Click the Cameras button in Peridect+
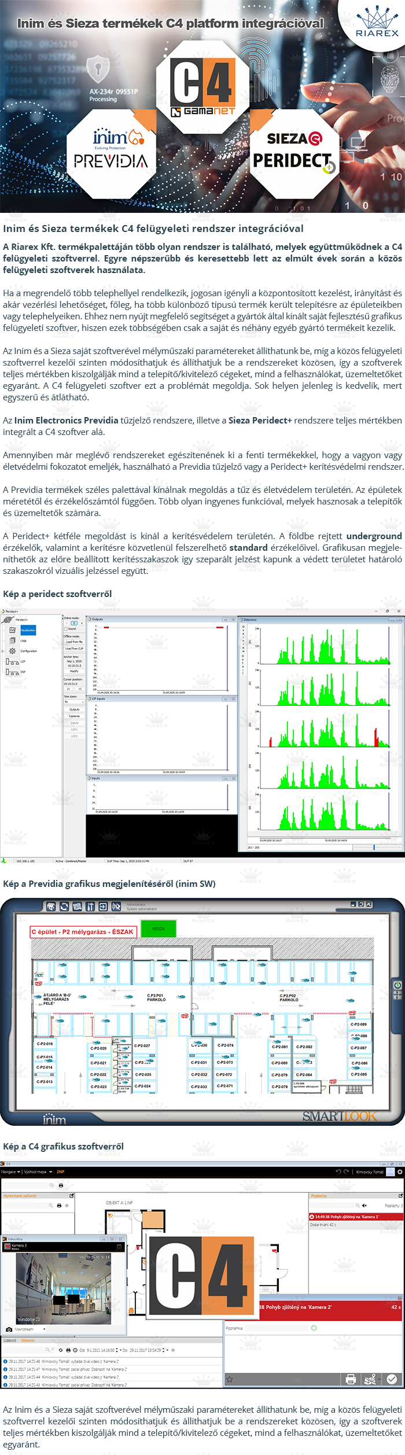Viewport: 405px width, 1455px height. click(x=74, y=716)
